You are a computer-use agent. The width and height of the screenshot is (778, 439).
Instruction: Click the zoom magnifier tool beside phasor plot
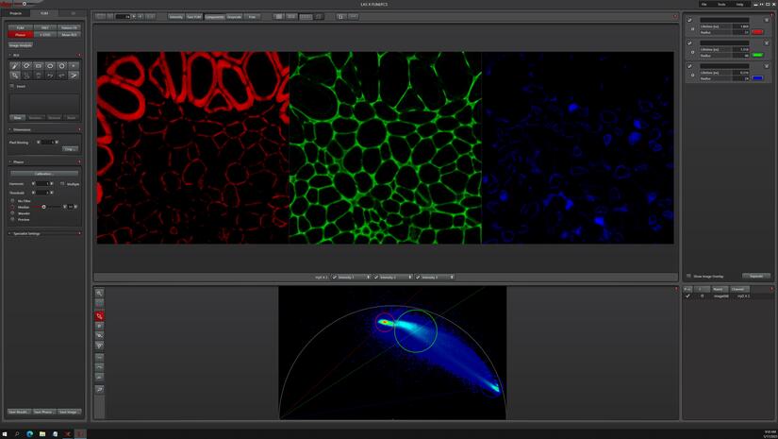(99, 294)
